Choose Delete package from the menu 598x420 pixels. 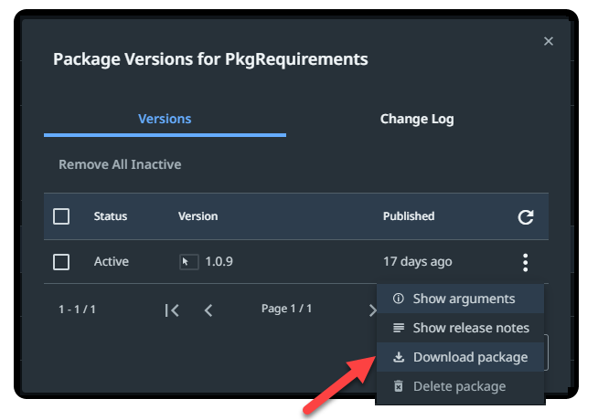tap(459, 386)
